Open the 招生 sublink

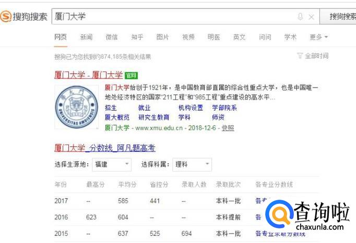pos(111,107)
